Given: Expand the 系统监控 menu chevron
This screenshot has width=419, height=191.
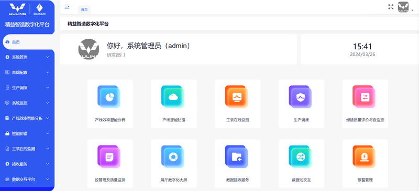Looking at the screenshot, I should pos(48,103).
